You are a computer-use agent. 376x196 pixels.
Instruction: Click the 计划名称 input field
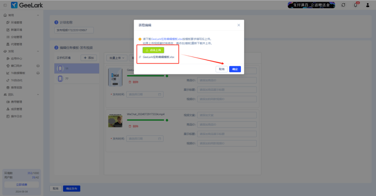pyautogui.click(x=74, y=30)
